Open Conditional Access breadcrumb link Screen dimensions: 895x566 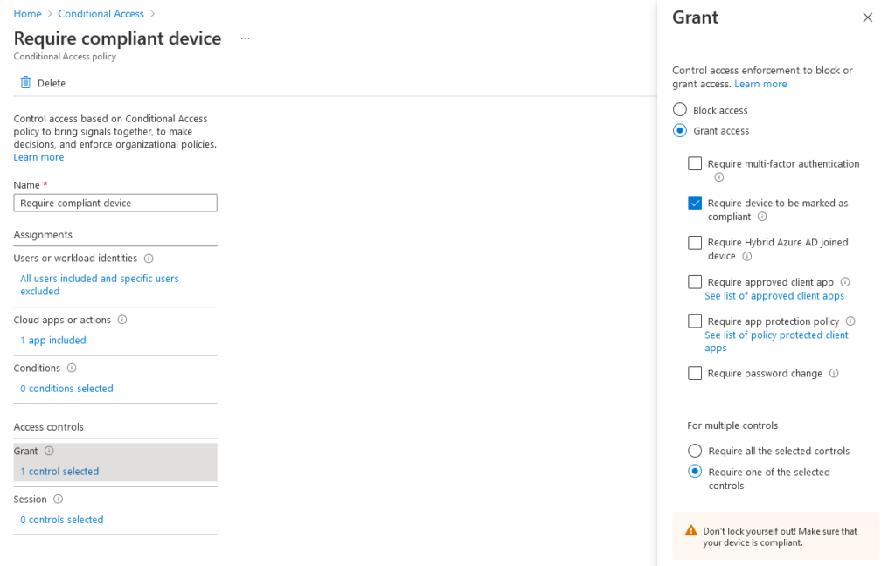click(x=101, y=14)
